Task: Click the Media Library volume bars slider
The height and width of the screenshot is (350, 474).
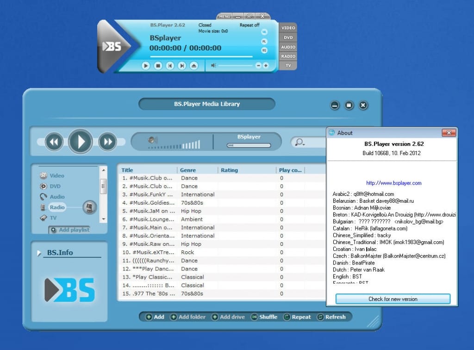Action: (174, 144)
